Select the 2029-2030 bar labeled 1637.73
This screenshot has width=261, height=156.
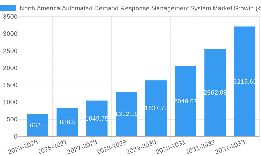point(156,108)
